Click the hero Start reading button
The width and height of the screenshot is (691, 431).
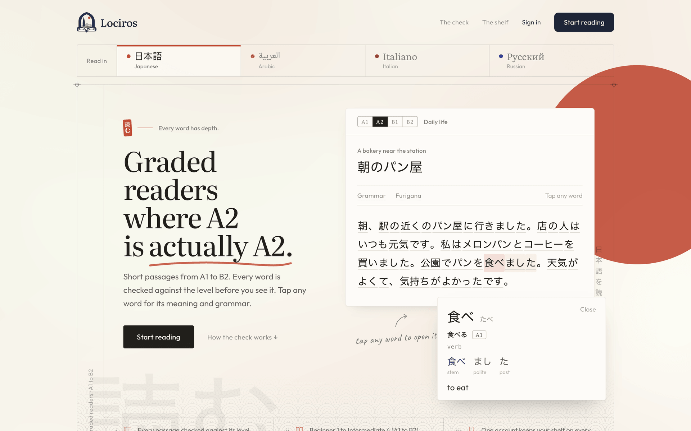click(158, 337)
